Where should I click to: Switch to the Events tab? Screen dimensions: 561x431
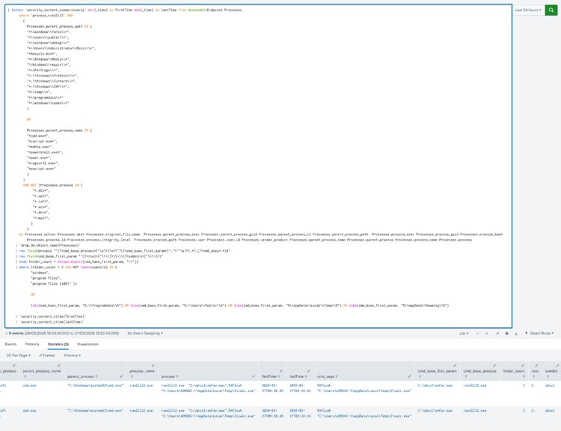[x=11, y=344]
